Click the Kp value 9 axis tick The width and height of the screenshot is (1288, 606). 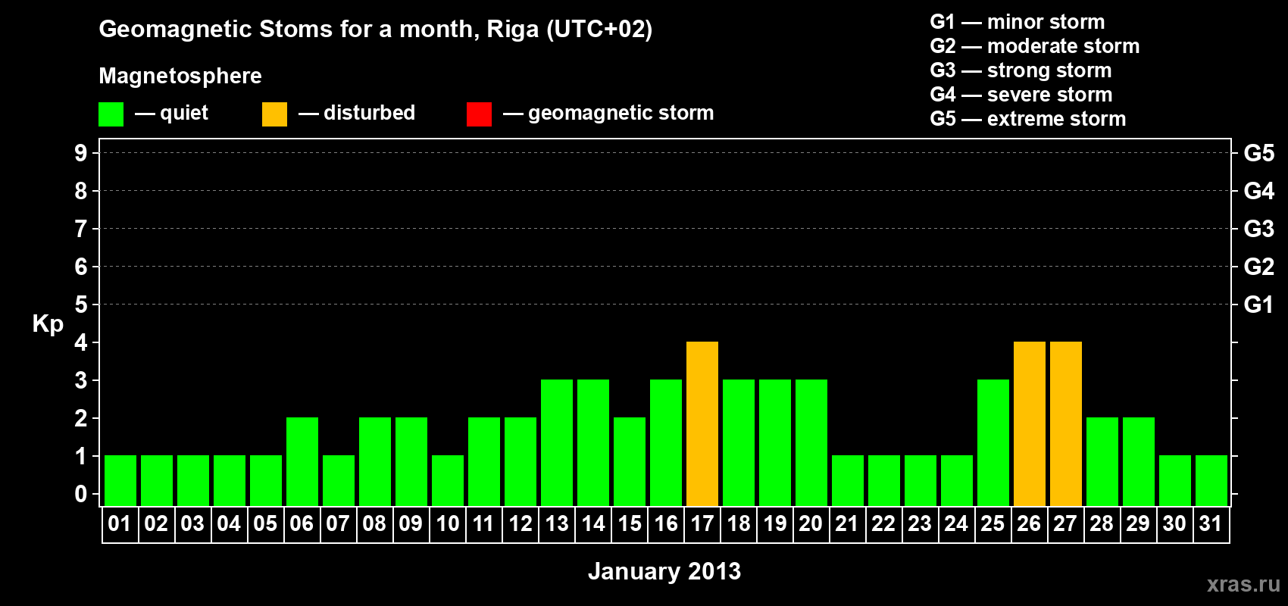pos(80,153)
